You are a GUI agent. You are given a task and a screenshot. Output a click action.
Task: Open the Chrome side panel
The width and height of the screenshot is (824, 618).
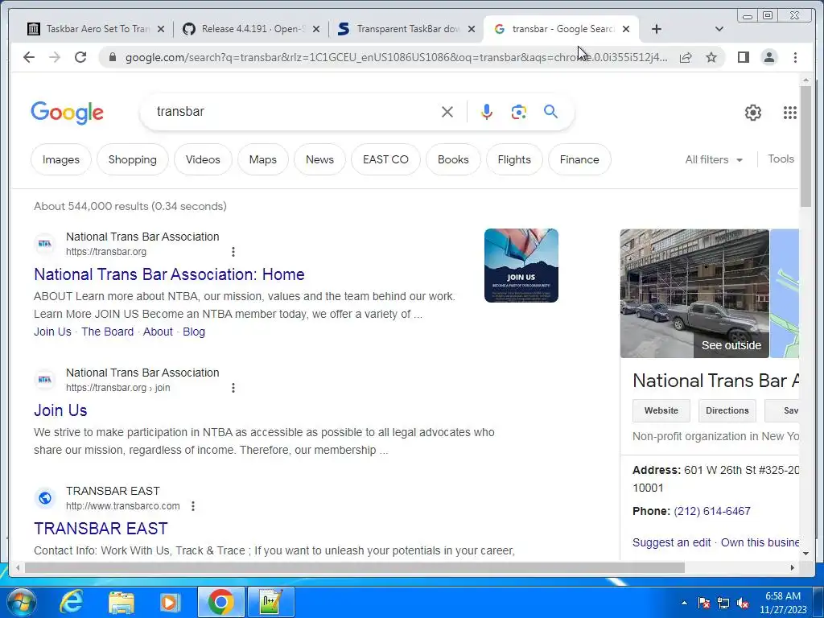click(743, 57)
